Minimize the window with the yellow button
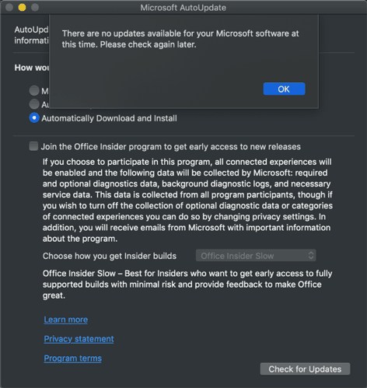Viewport: 367px width, 388px height. coord(22,7)
